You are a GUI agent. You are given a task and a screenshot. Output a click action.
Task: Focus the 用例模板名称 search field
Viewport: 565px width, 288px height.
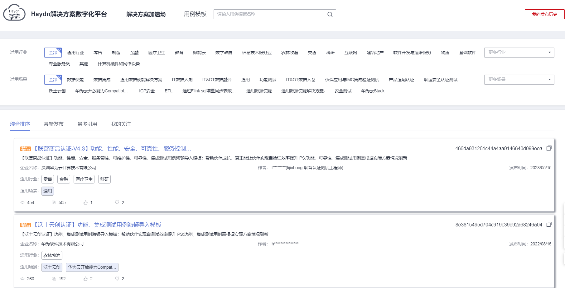pos(275,14)
